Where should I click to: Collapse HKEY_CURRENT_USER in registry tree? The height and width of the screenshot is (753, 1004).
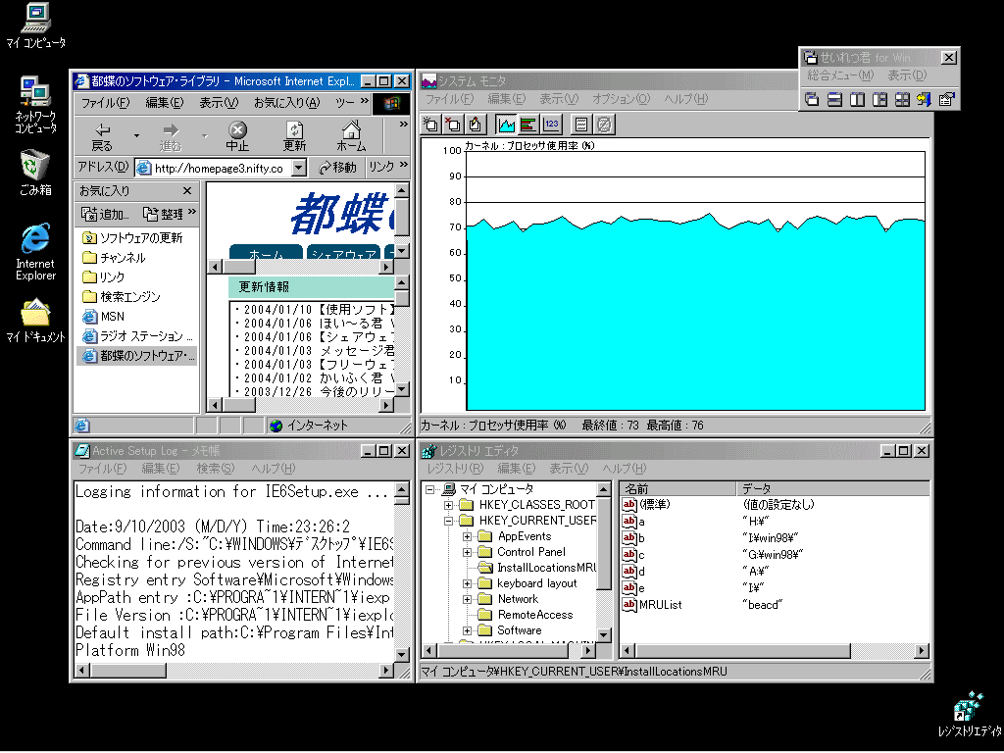coord(449,521)
